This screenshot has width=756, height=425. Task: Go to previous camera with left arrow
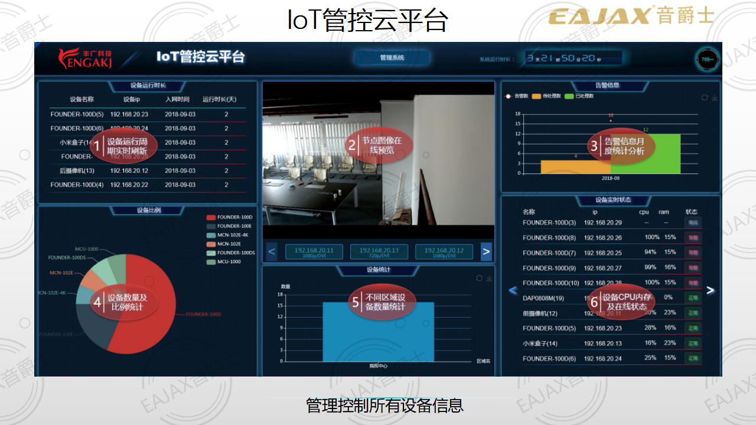click(x=272, y=252)
